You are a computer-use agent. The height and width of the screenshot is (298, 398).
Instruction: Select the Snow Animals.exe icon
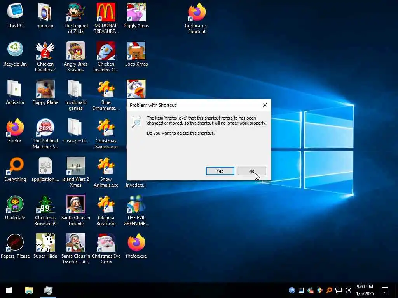[x=106, y=172]
